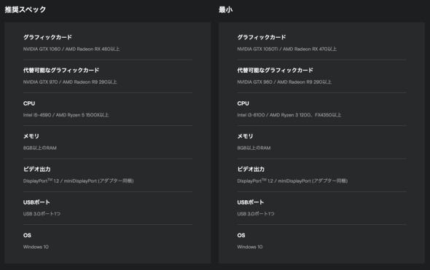Click minimum USB 3.0ポート1つ text

coord(256,213)
